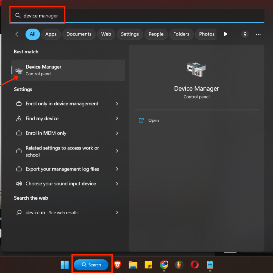Click the Find my device person-pin icon
Screen dimensions: 273x273
pyautogui.click(x=19, y=118)
